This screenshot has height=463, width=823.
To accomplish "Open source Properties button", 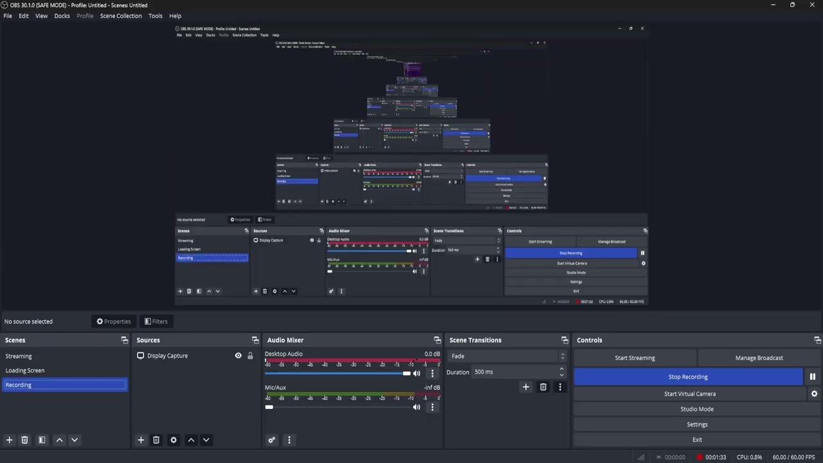I will point(114,322).
